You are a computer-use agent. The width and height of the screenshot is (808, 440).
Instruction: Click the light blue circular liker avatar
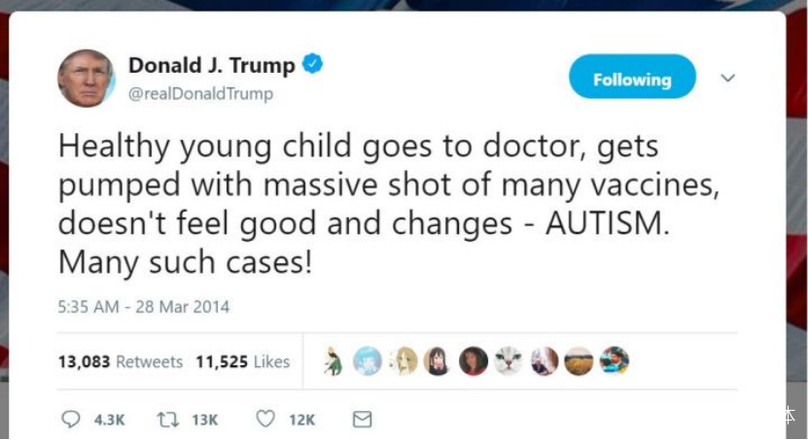click(368, 360)
